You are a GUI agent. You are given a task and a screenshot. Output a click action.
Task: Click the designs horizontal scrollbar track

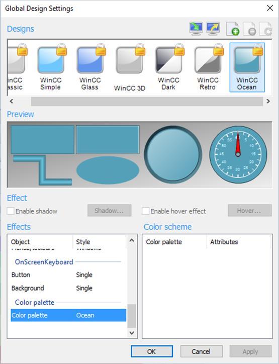click(147, 101)
